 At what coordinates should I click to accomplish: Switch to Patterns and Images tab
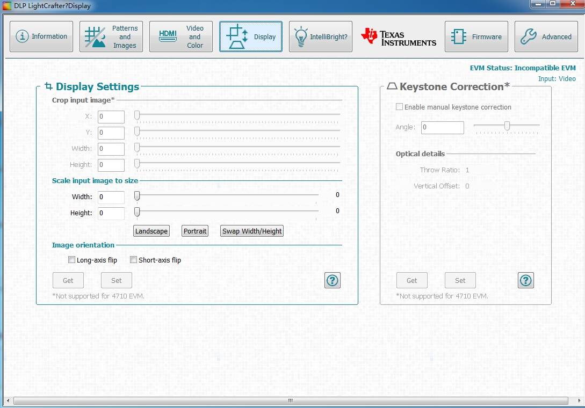coord(111,37)
